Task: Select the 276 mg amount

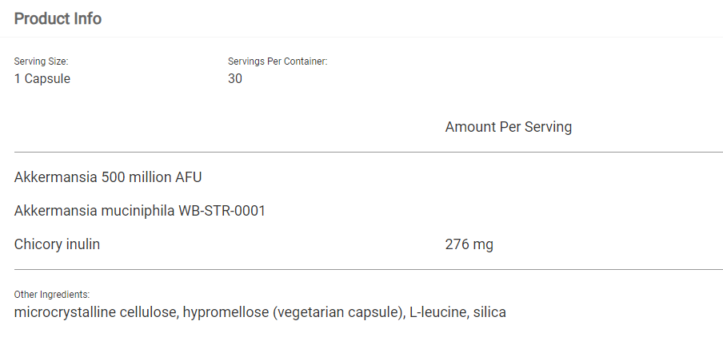Action: (x=469, y=244)
